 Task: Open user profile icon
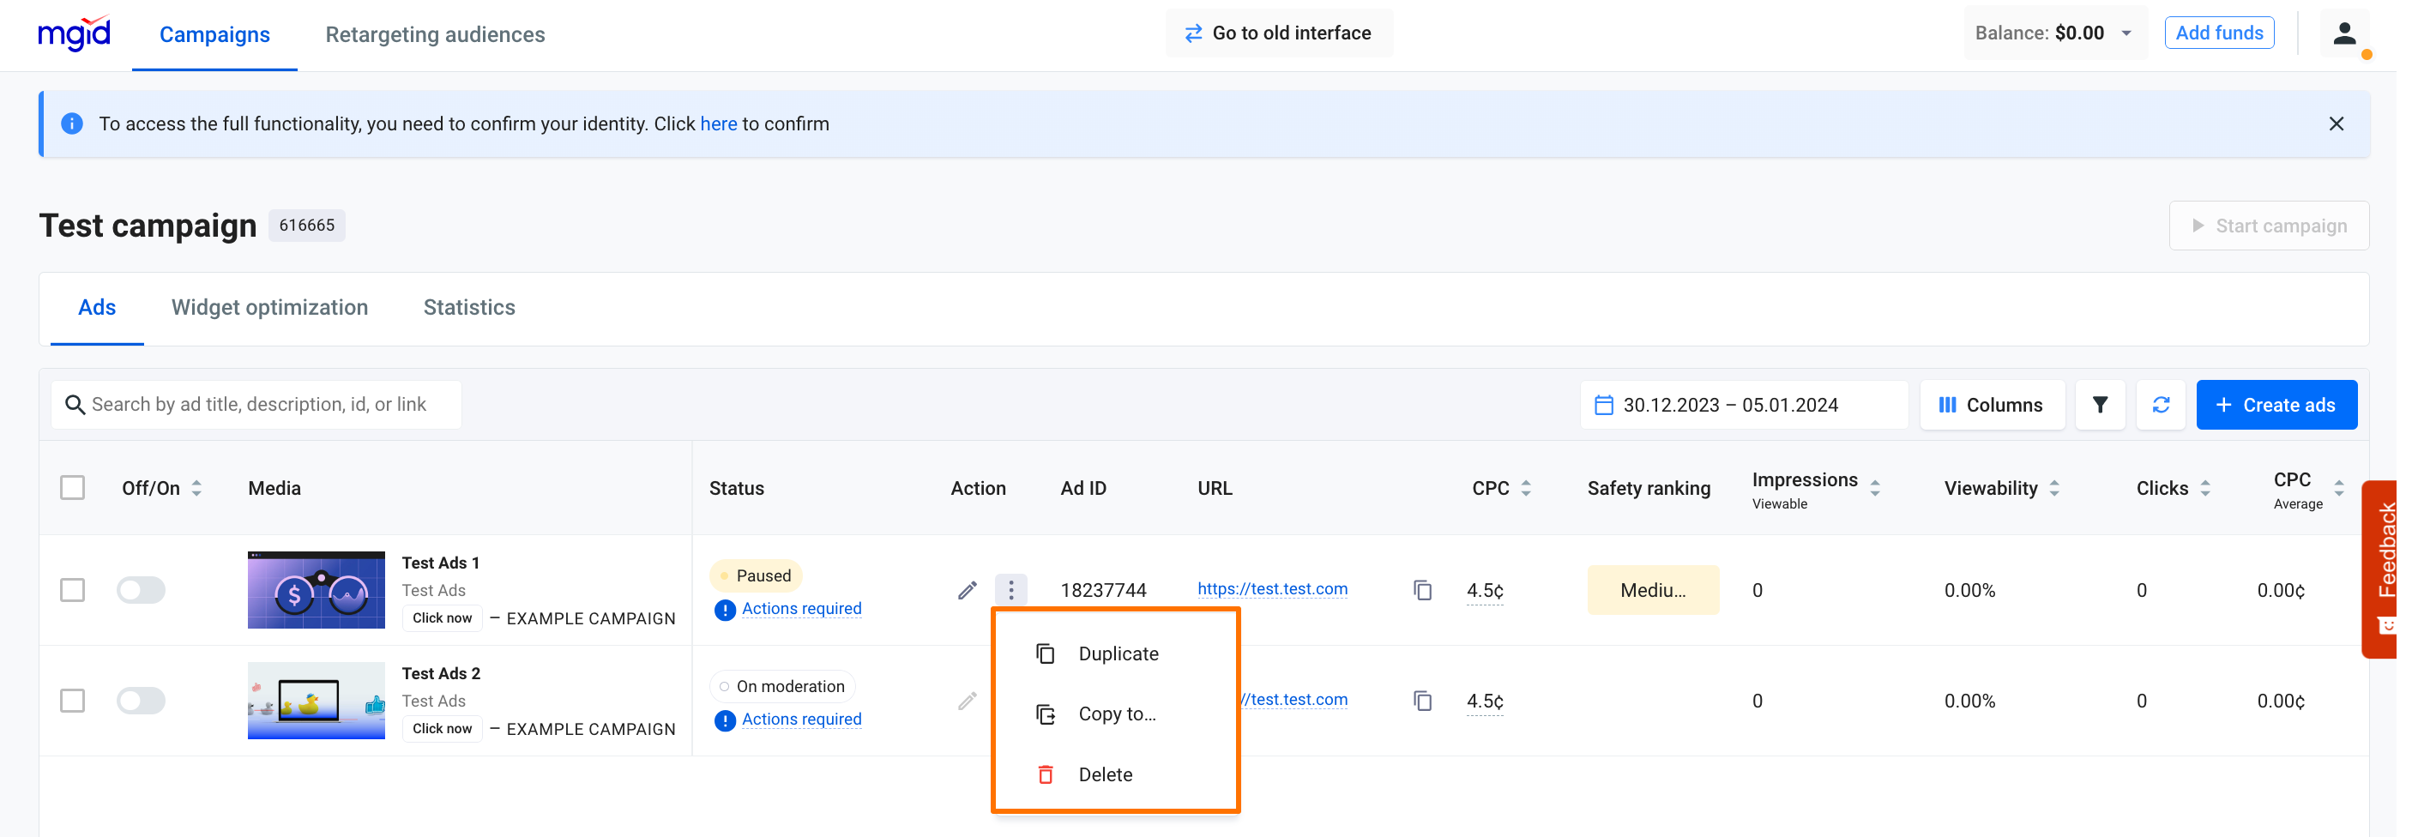click(2343, 33)
